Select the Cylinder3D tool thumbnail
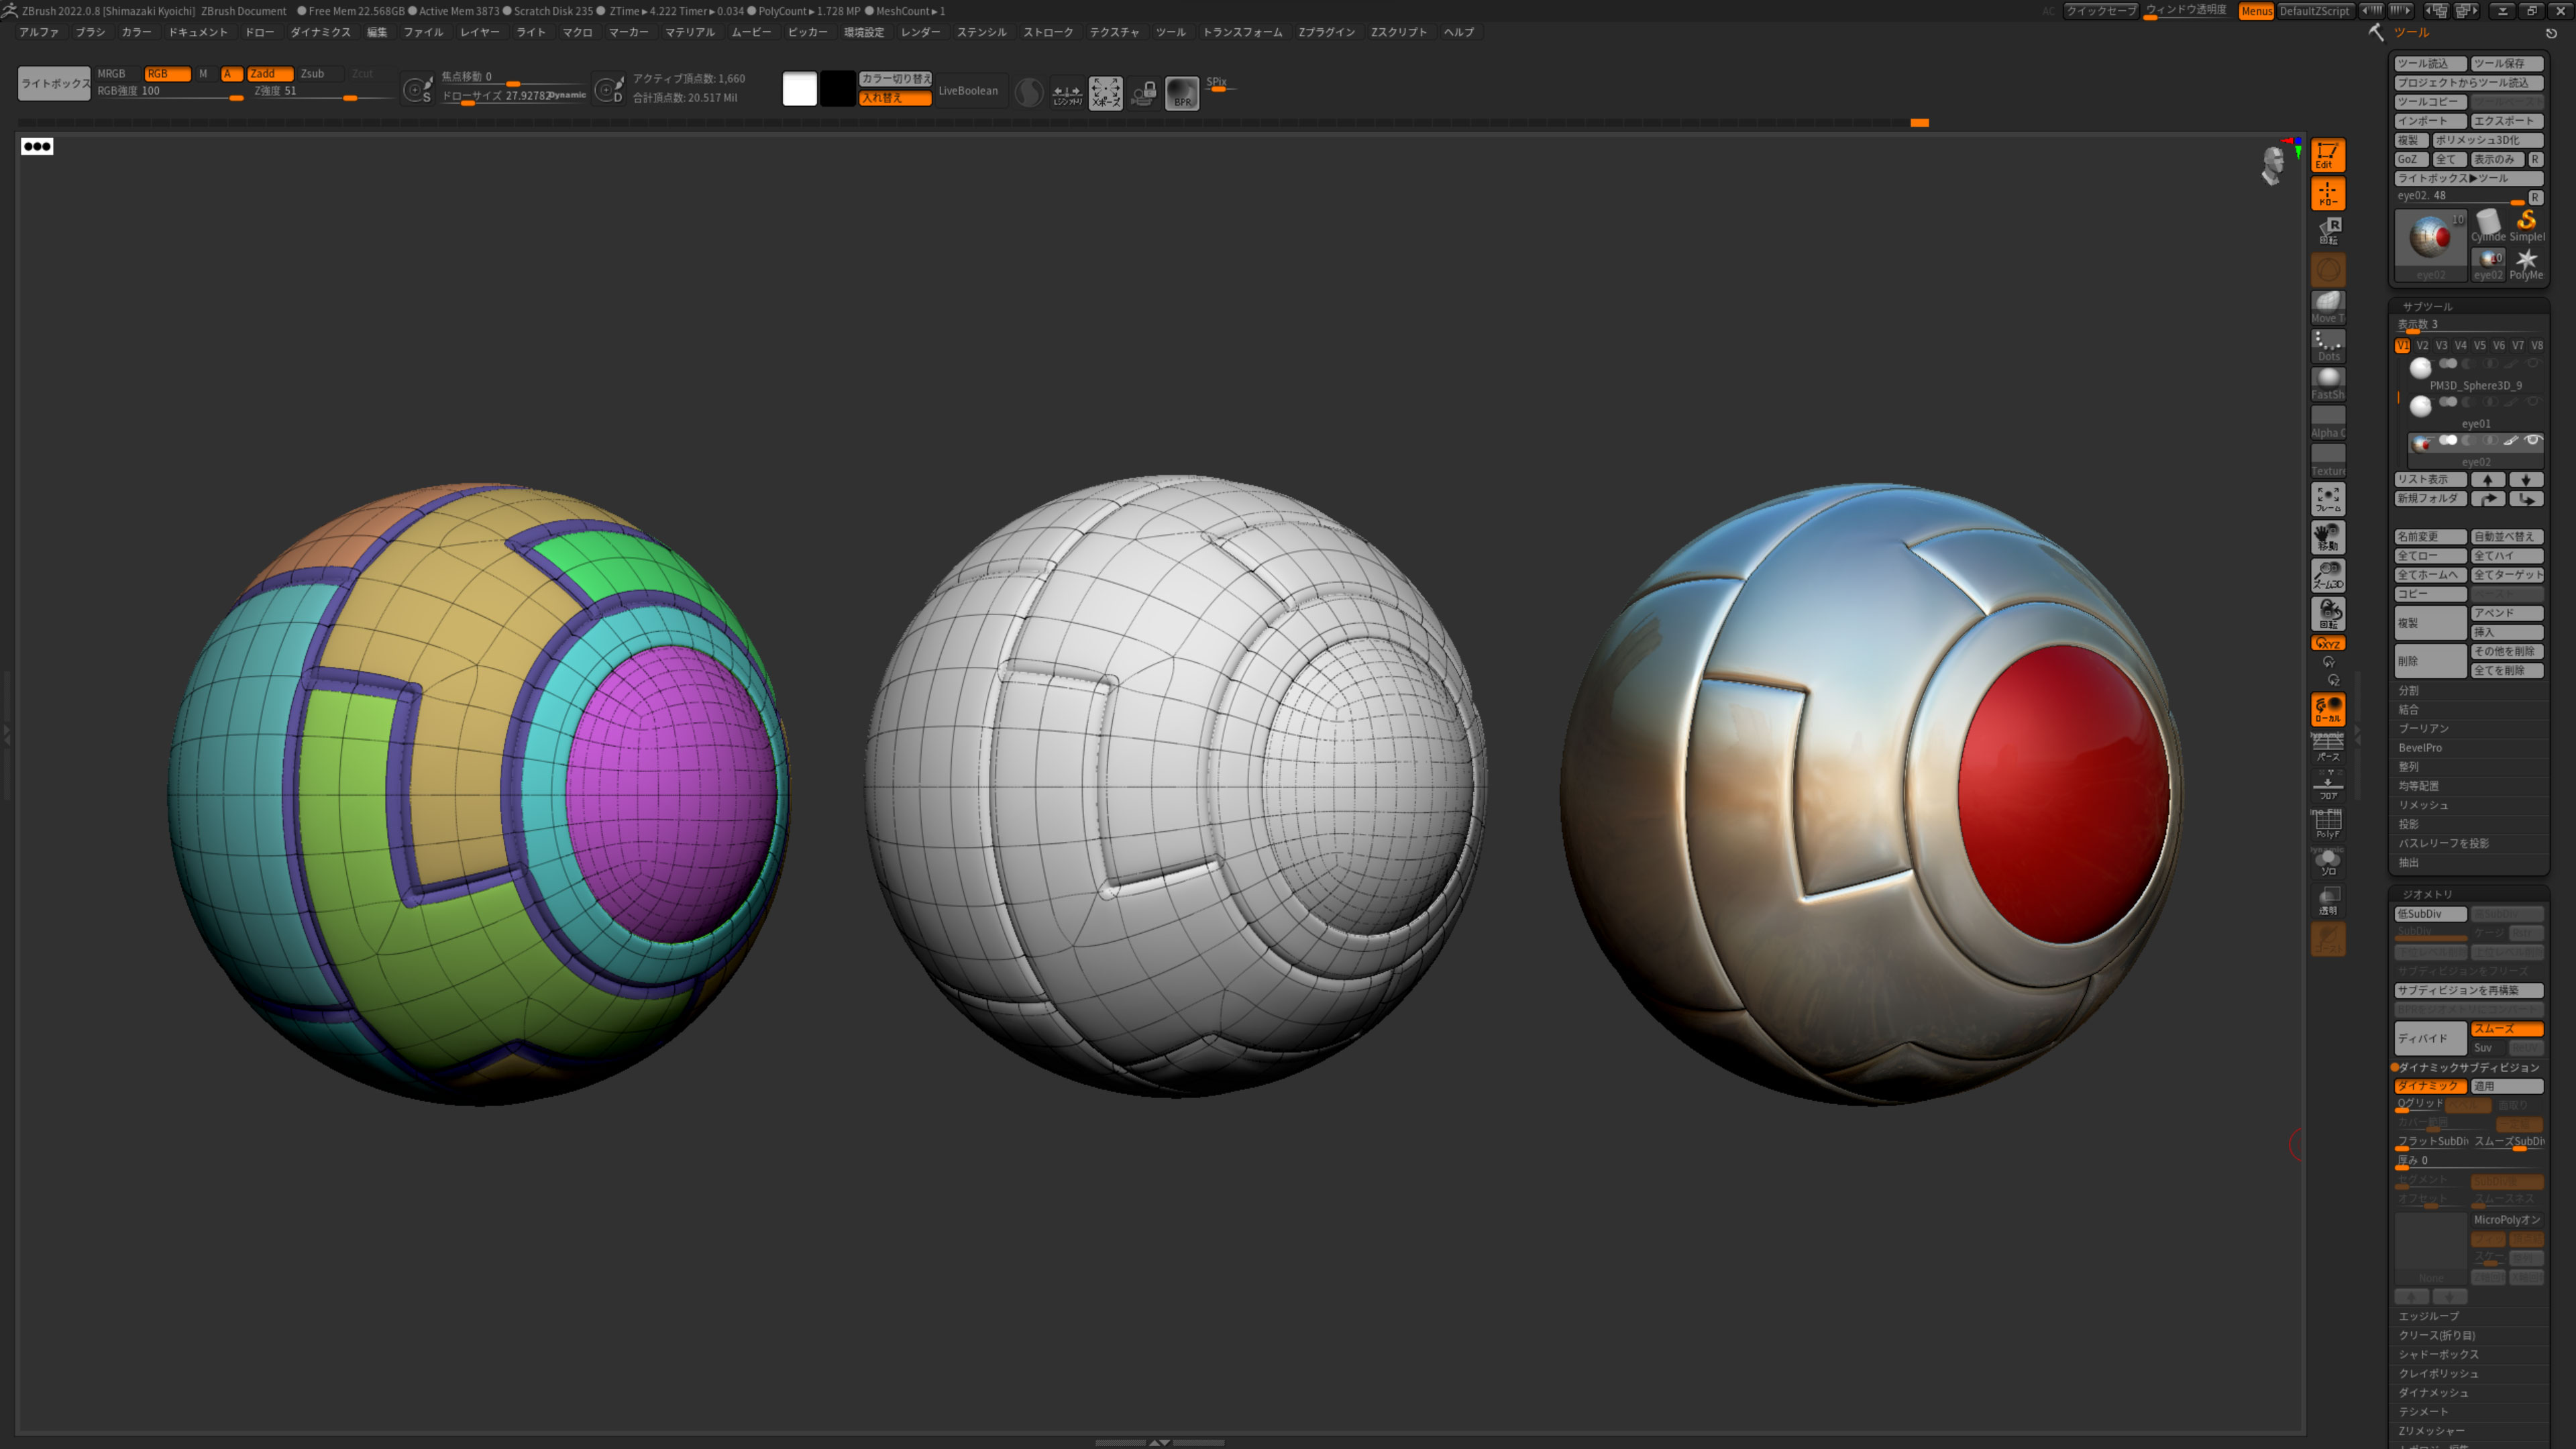The image size is (2576, 1449). (x=2487, y=225)
